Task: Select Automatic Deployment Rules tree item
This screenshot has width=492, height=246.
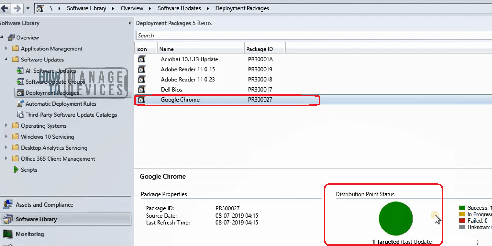Action: [61, 104]
